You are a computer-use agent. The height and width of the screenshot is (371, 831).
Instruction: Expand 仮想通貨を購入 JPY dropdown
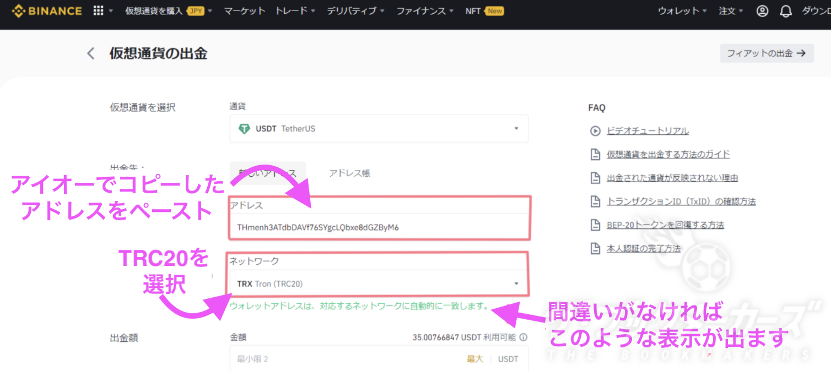tap(168, 11)
